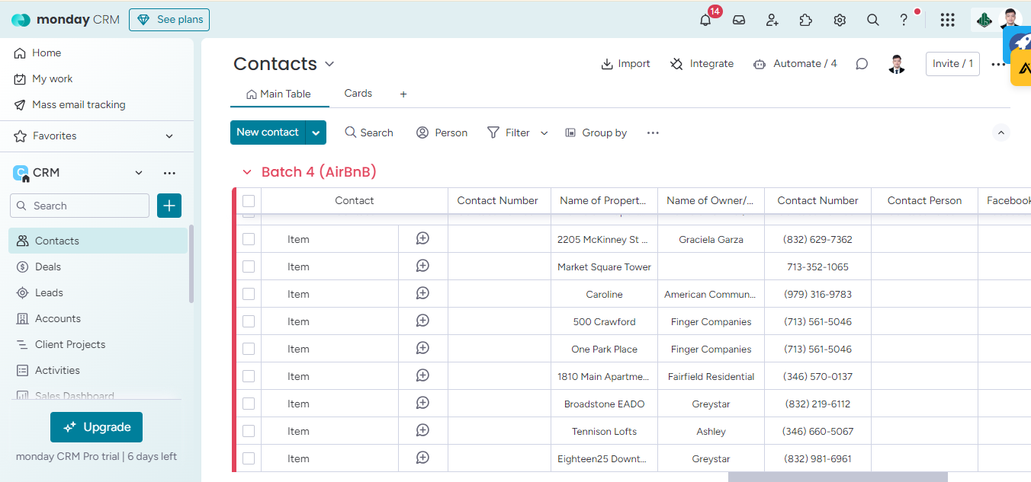Add update for Broadstone EADO row
The width and height of the screenshot is (1031, 482).
422,403
